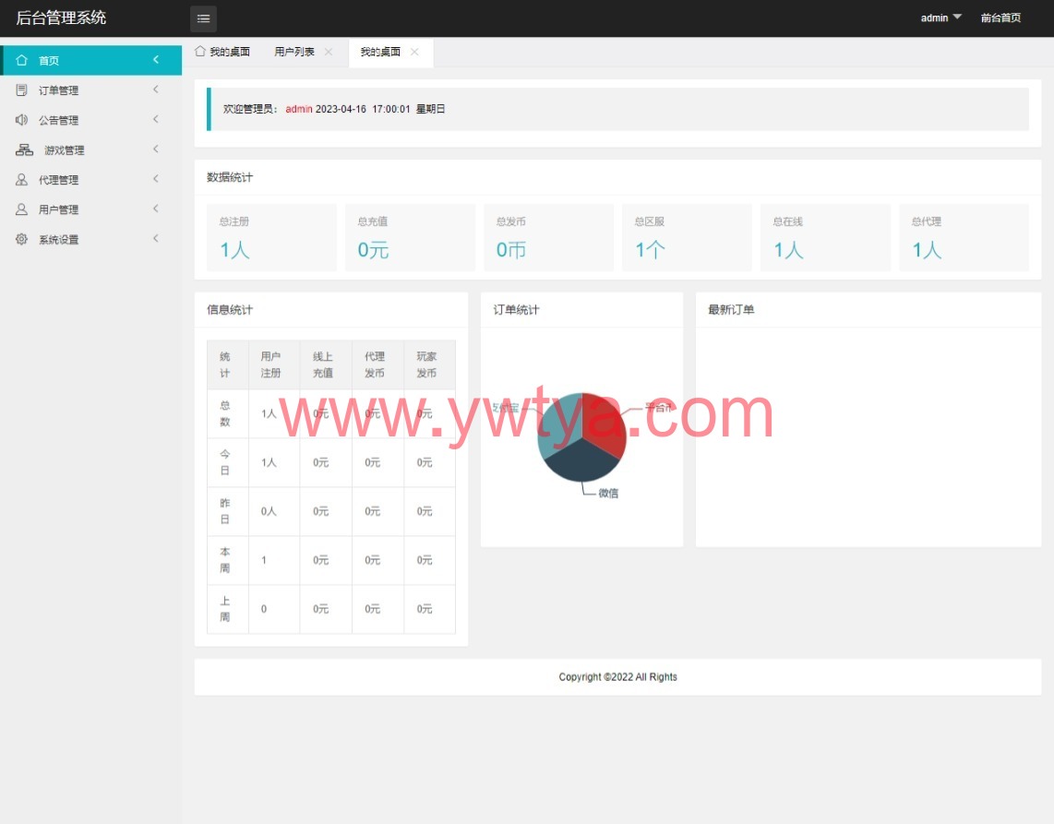Open the 前台首页 link
This screenshot has width=1054, height=824.
[1000, 18]
